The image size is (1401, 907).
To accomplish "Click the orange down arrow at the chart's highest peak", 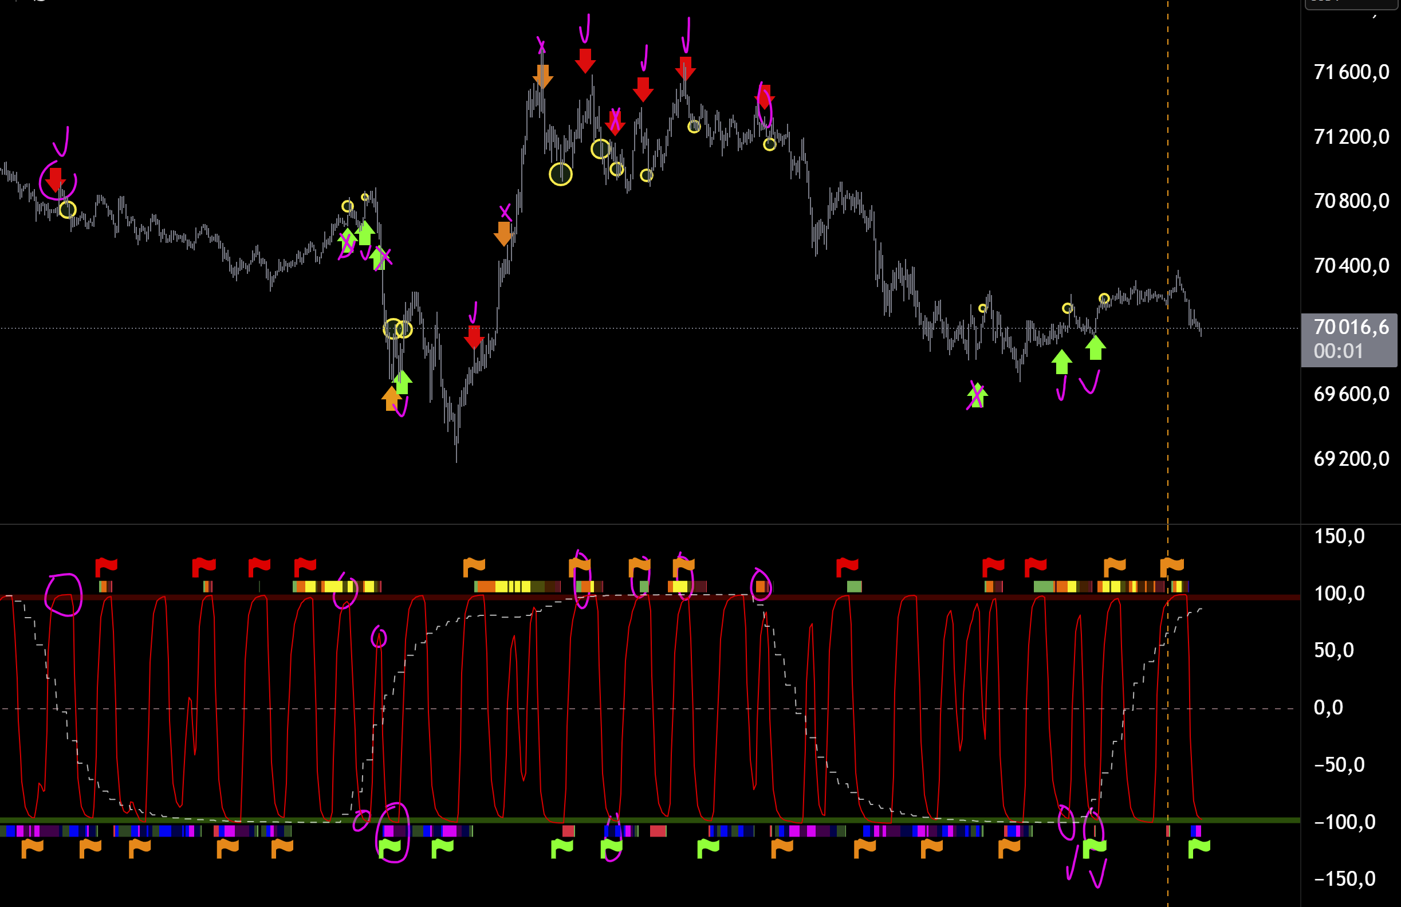I will 542,77.
